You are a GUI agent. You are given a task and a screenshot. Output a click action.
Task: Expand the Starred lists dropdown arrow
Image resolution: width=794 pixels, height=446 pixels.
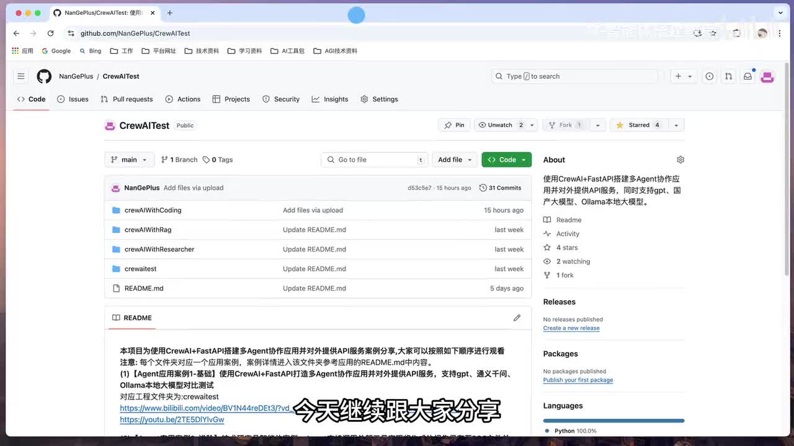(676, 125)
